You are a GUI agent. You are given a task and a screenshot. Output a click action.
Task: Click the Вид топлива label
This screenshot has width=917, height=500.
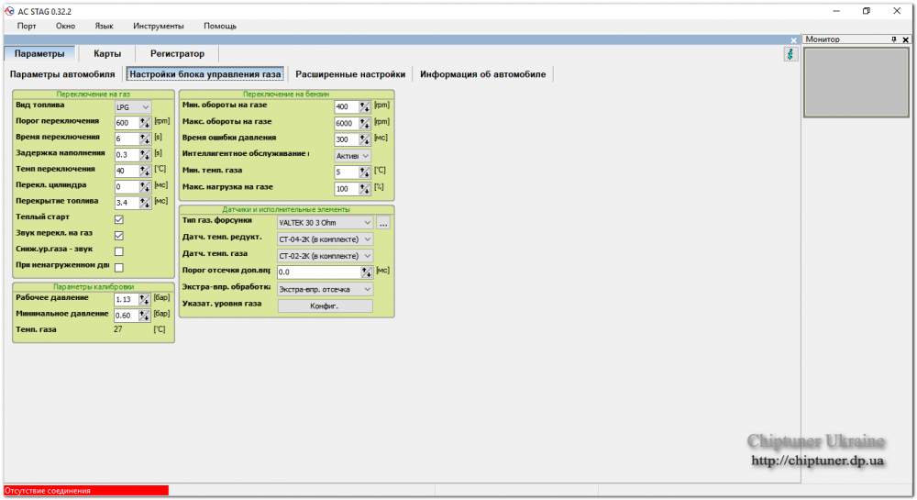point(40,106)
